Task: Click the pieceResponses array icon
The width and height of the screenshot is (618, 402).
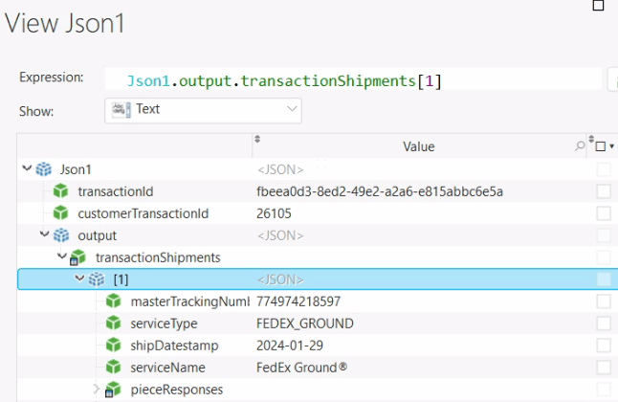Action: (x=114, y=390)
